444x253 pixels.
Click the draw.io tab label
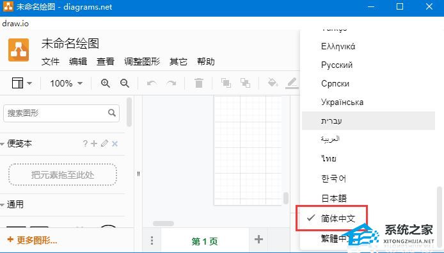tap(15, 24)
